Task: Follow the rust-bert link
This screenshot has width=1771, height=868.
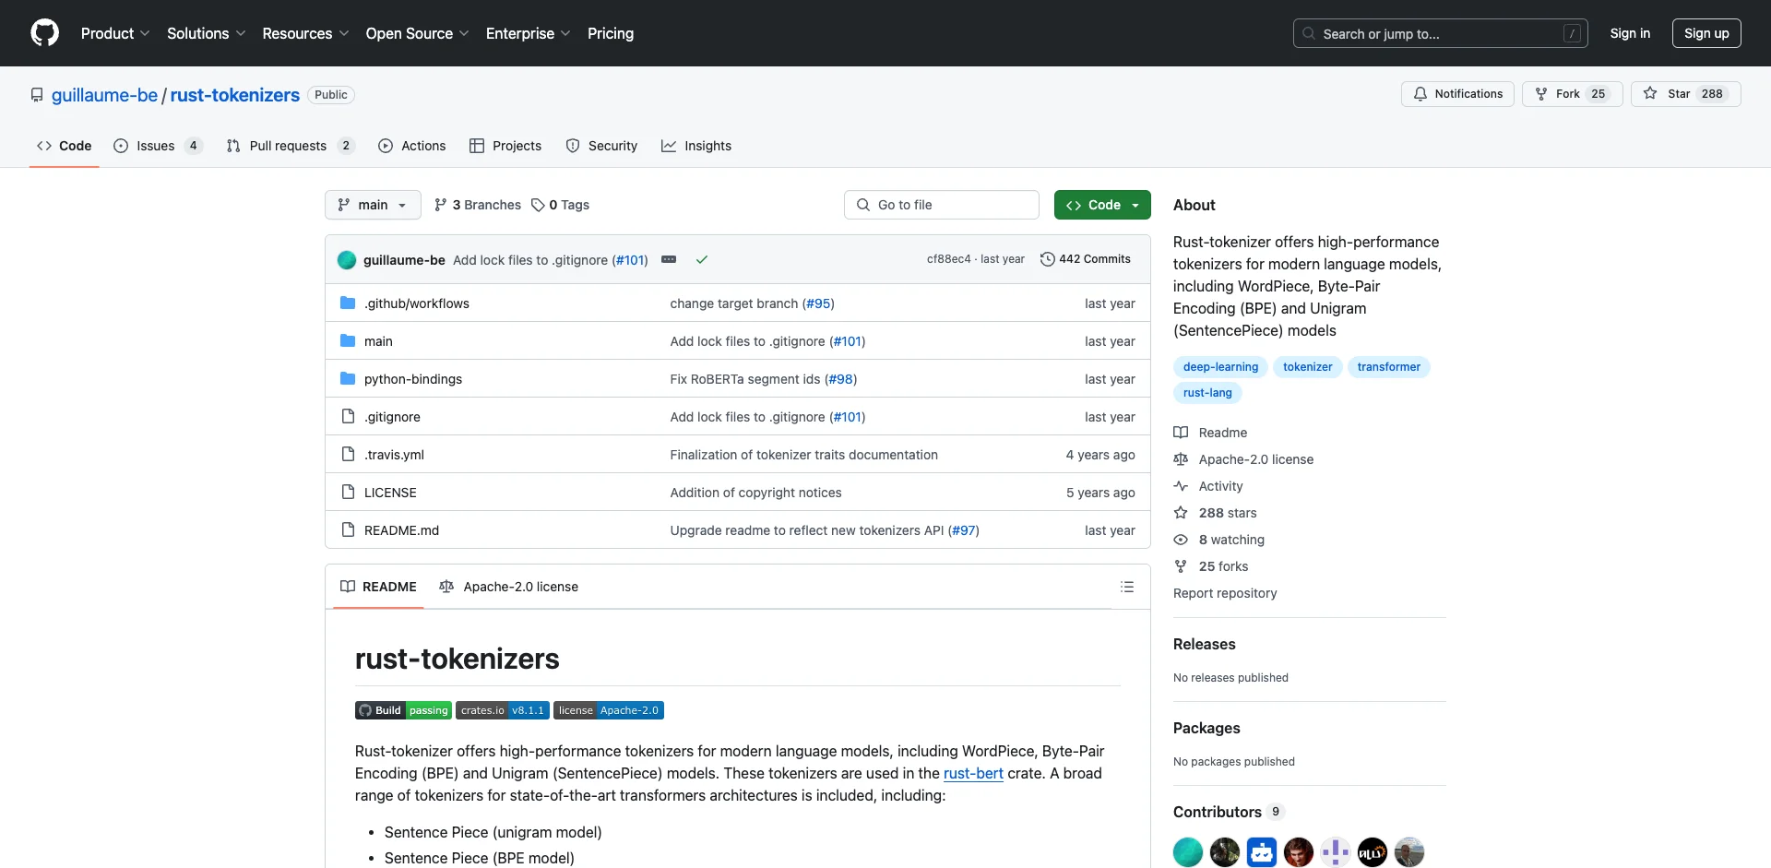Action: coord(973,773)
